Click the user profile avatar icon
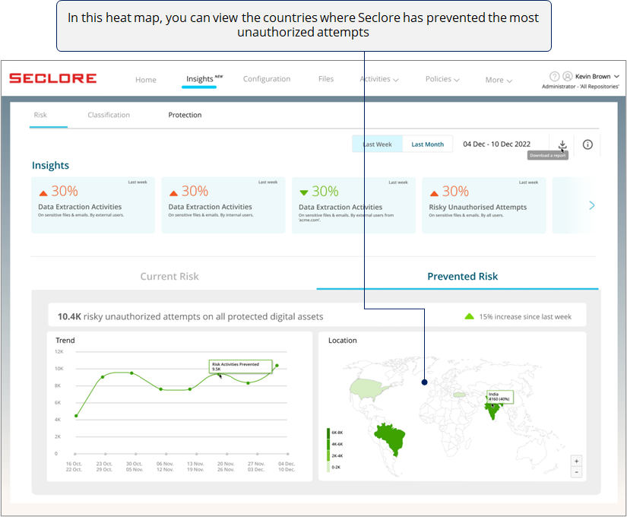Screen dimensions: 627x517 568,76
